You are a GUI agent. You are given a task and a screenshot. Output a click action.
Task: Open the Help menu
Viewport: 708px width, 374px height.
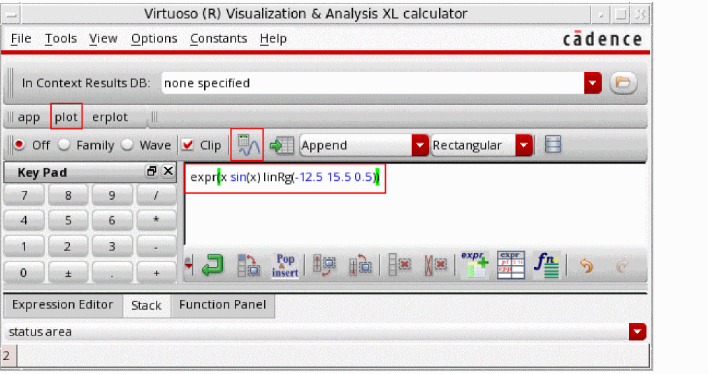pyautogui.click(x=273, y=39)
